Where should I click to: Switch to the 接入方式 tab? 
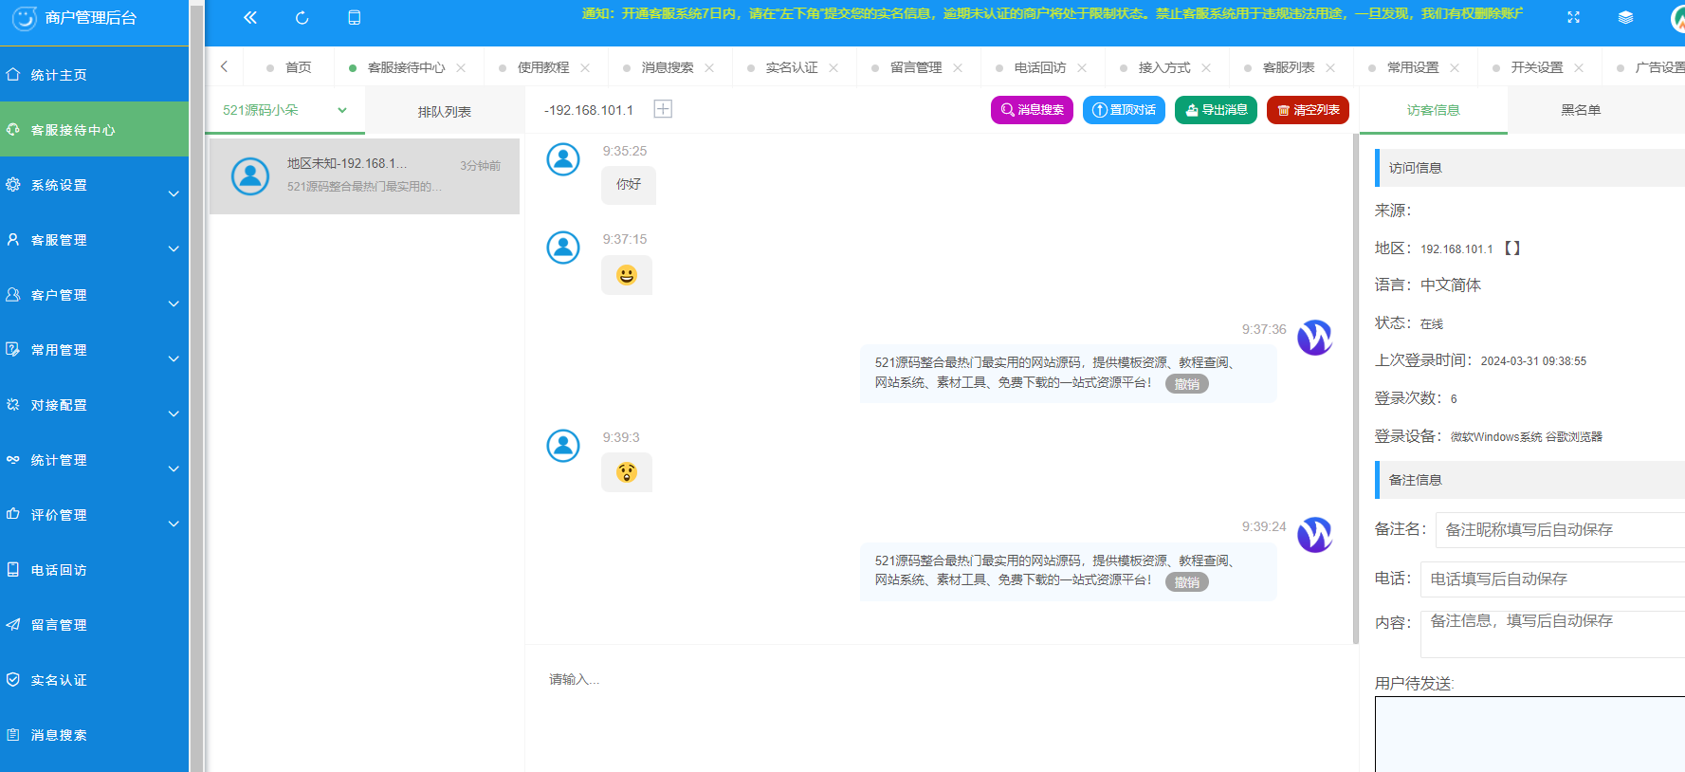pos(1164,67)
